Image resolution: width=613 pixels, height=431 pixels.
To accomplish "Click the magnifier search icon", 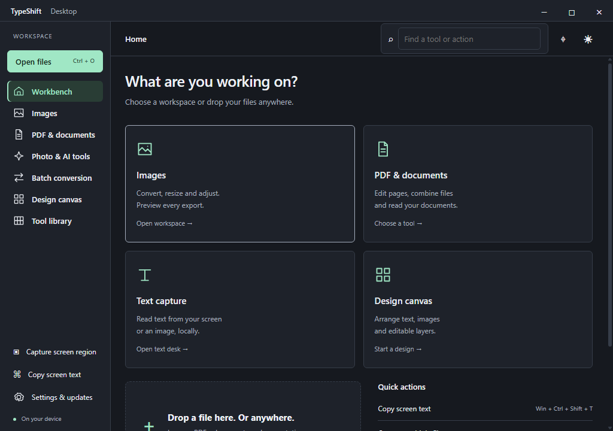I will point(390,39).
